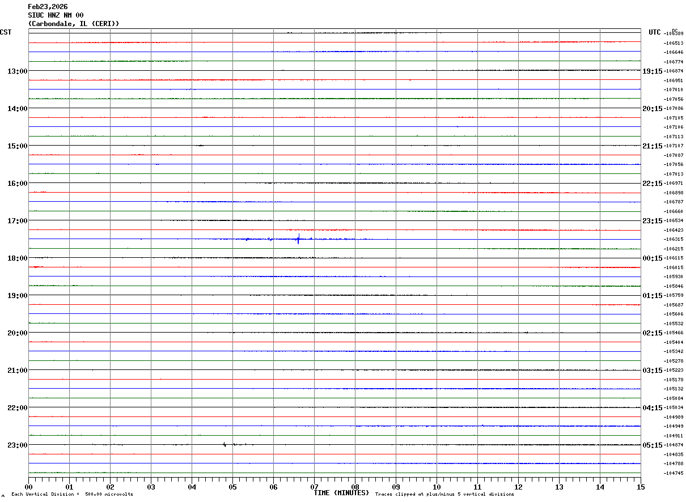
Task: Click the date label Feb23,2026
Action: [x=48, y=7]
